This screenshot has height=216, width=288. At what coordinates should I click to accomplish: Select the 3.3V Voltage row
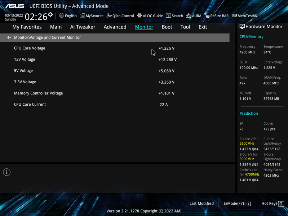(115, 82)
